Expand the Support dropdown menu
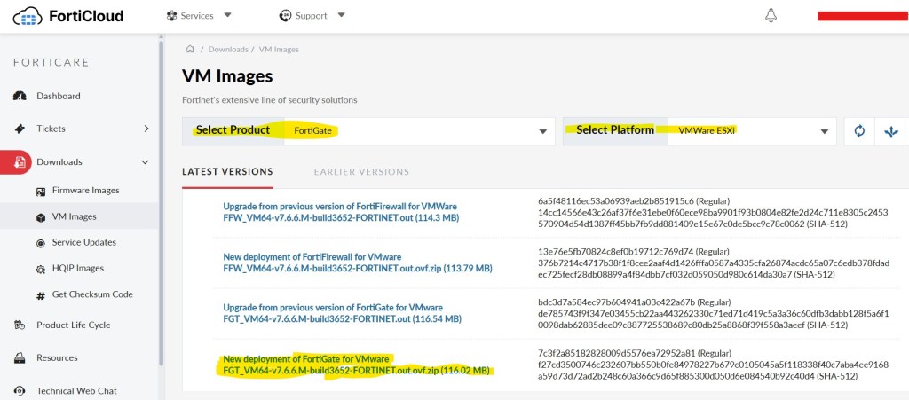The height and width of the screenshot is (400, 909). pos(312,16)
